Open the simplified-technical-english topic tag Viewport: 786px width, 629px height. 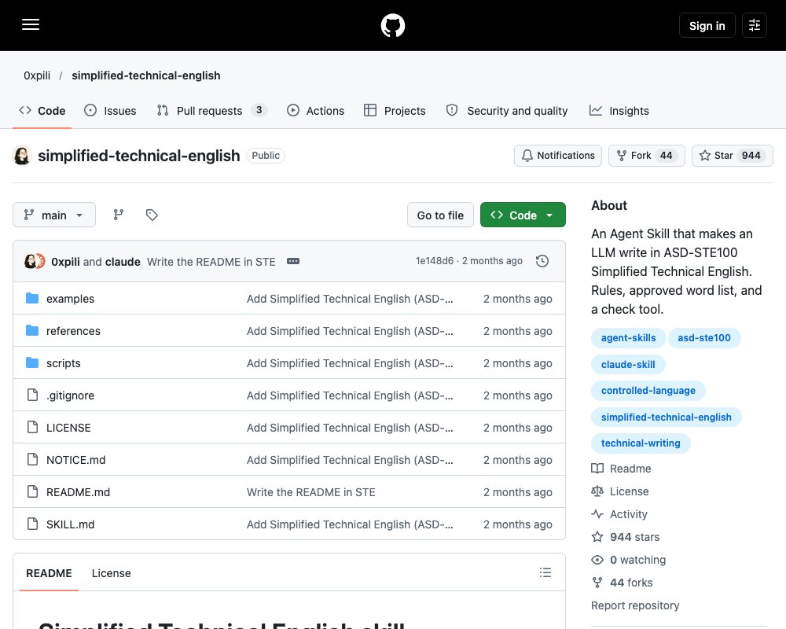(x=667, y=417)
